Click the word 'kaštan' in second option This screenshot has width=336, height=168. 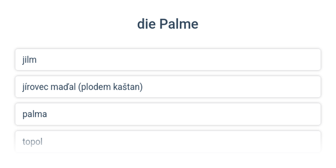(x=127, y=87)
